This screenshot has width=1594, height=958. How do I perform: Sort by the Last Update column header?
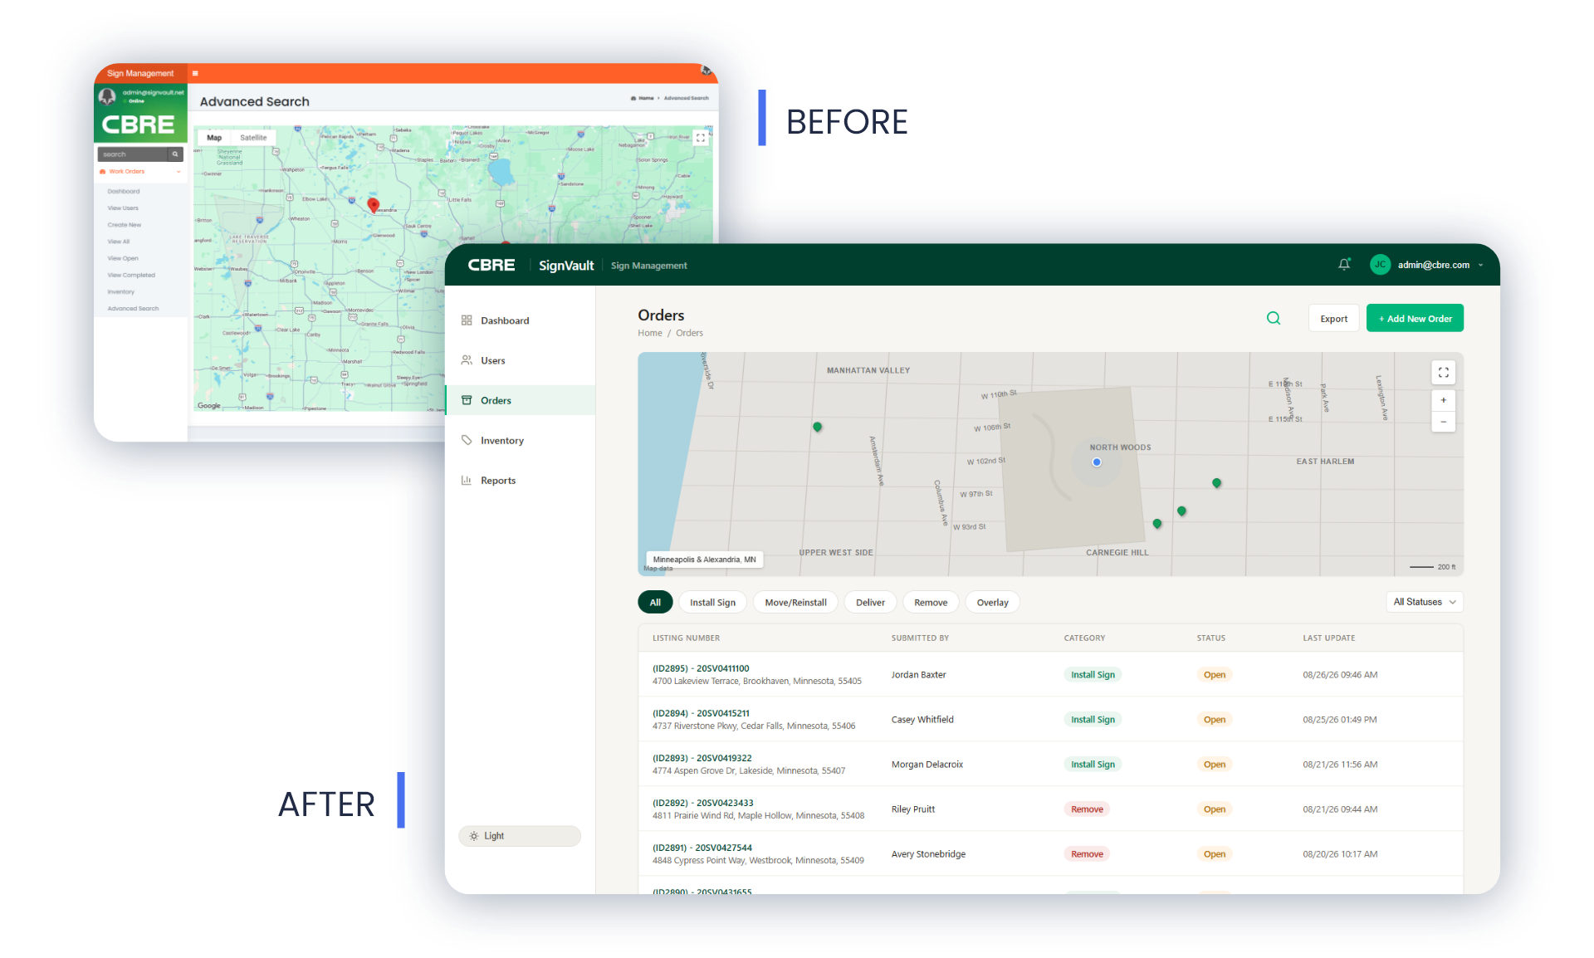[1328, 638]
